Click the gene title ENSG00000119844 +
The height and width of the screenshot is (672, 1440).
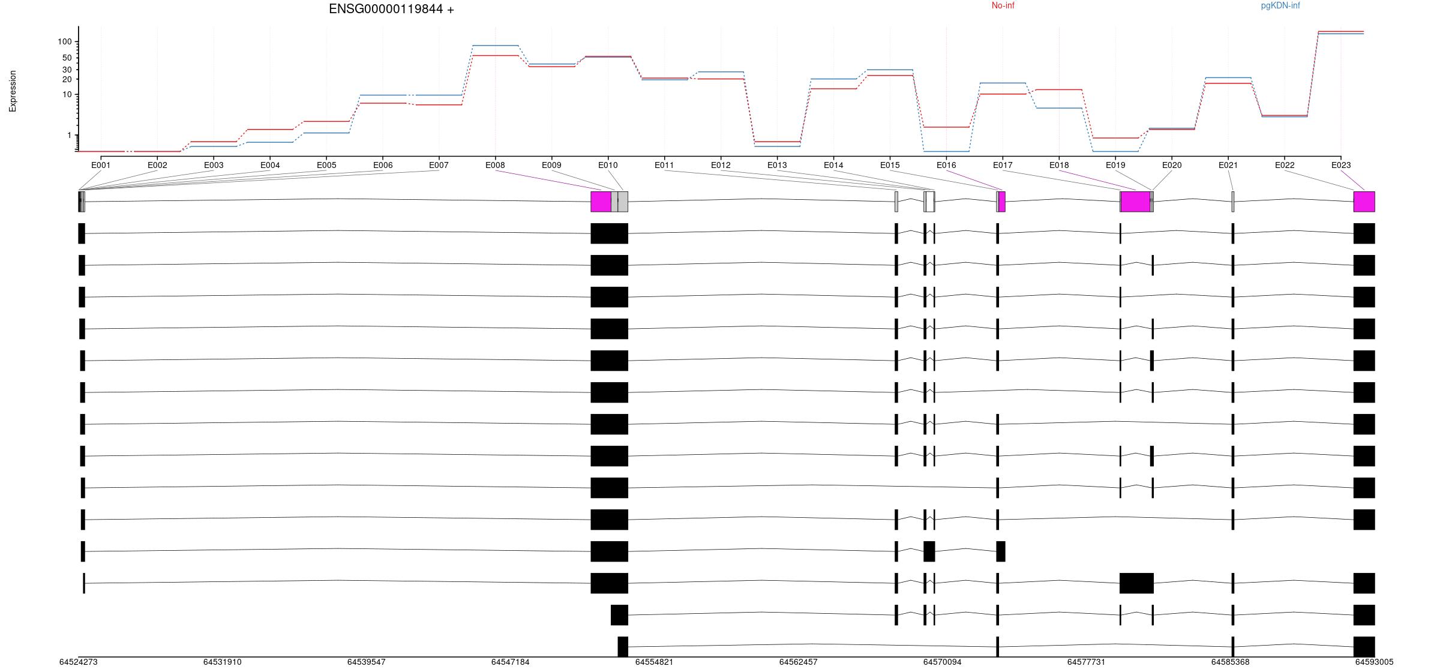(391, 9)
